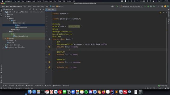Open the Terminal tool window
The image size is (170, 95).
coord(29,86)
